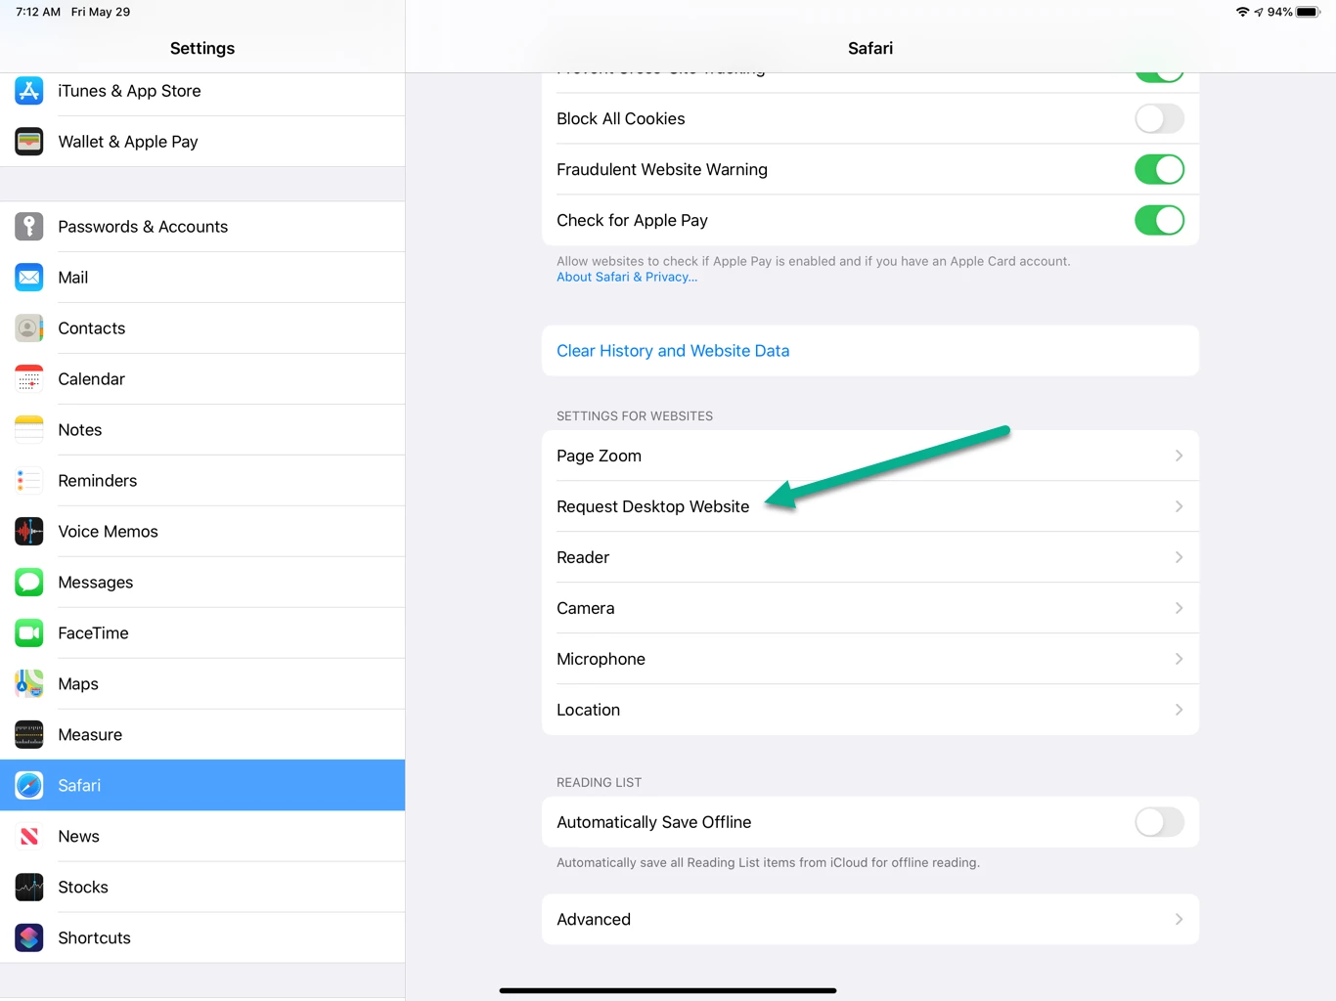1336x1001 pixels.
Task: Select Messages in the settings sidebar
Action: [x=202, y=583]
